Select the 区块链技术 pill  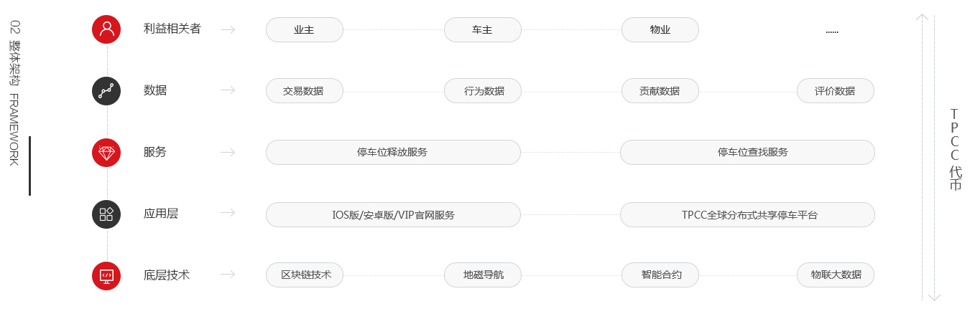305,275
